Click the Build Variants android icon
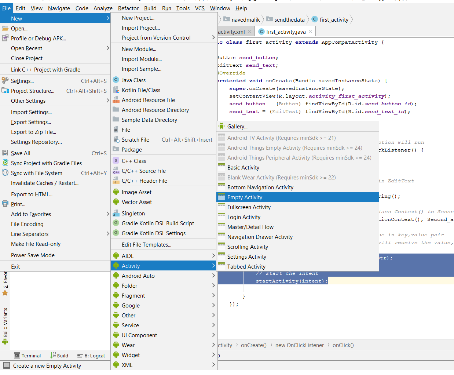Viewport: 454px width, 375px height. click(x=5, y=342)
